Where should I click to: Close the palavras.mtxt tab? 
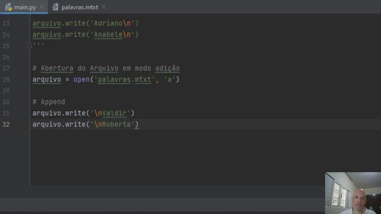tap(104, 7)
